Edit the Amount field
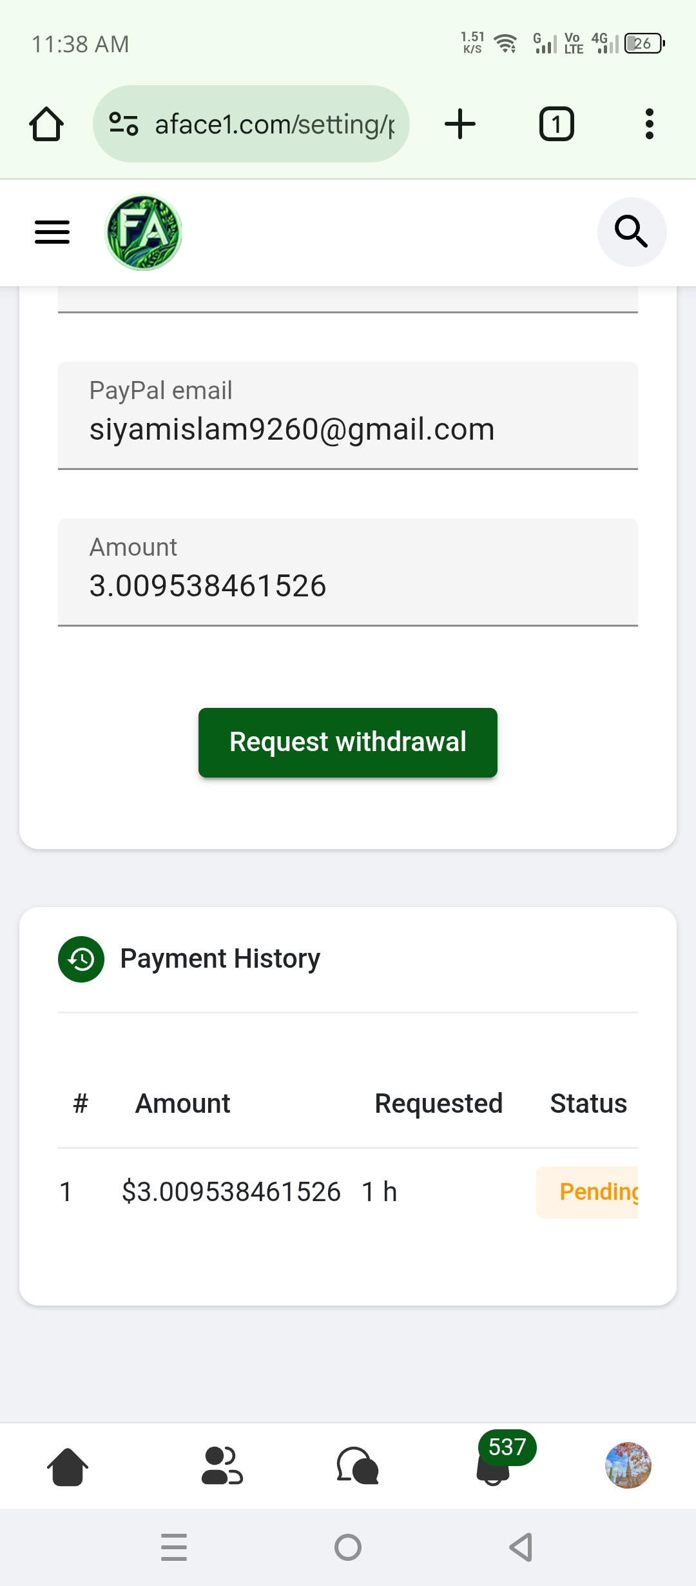696x1586 pixels. point(348,573)
